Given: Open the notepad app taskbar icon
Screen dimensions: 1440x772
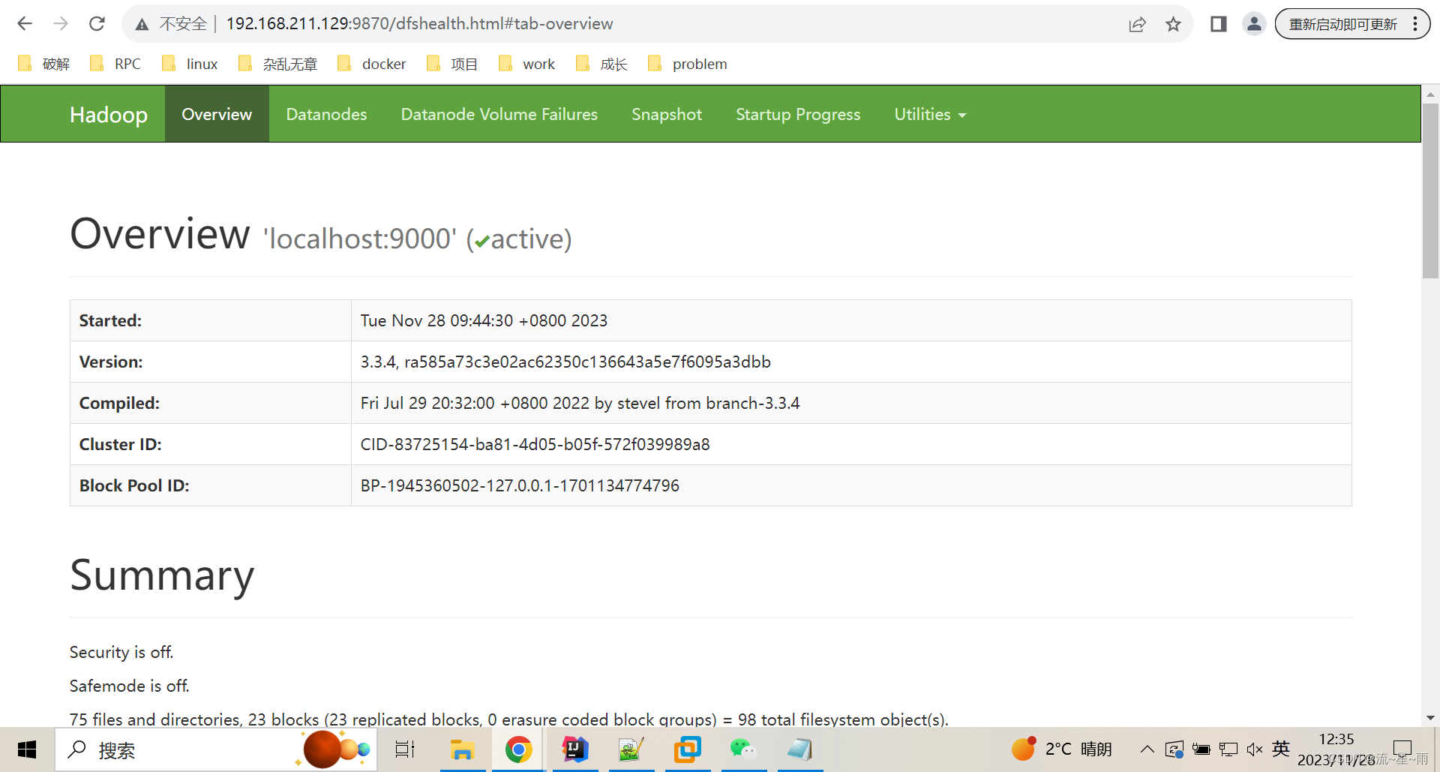Looking at the screenshot, I should coord(800,749).
